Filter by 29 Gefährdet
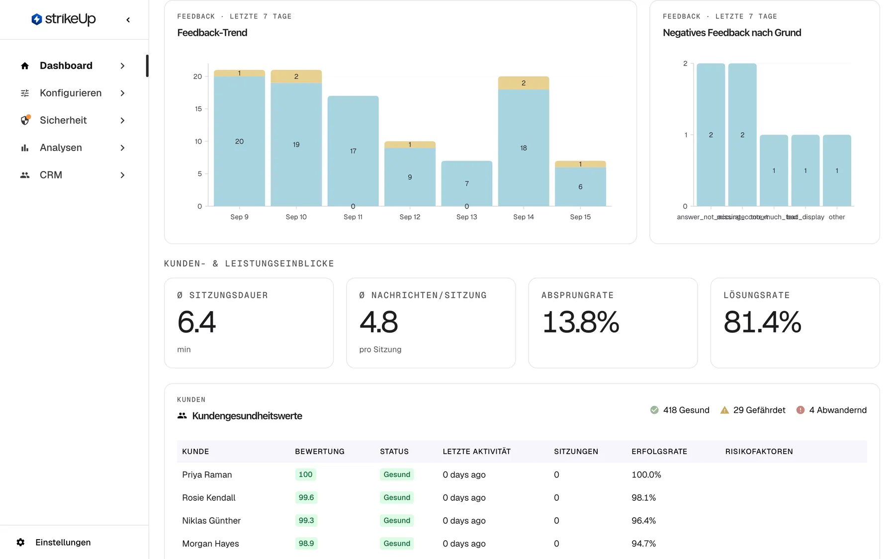Image resolution: width=895 pixels, height=559 pixels. click(x=753, y=410)
